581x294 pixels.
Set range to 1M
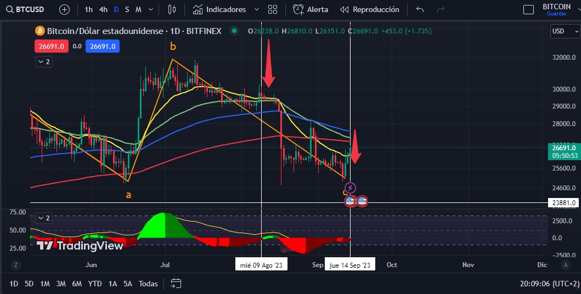[45, 284]
